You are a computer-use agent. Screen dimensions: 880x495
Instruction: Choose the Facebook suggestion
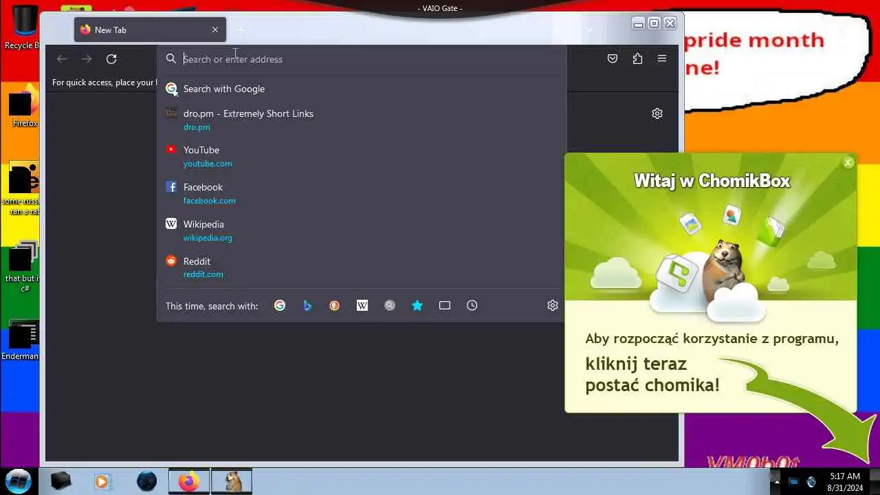pyautogui.click(x=362, y=194)
